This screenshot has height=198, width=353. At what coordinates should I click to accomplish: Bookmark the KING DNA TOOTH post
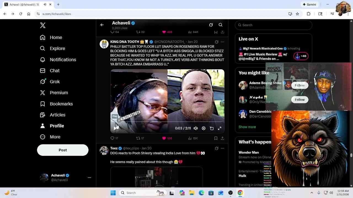[216, 138]
